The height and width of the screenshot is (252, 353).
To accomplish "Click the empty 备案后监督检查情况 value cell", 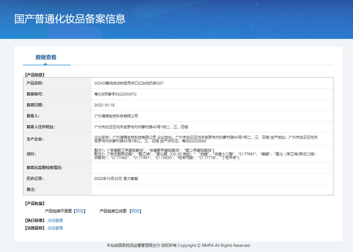I will click(212, 168).
